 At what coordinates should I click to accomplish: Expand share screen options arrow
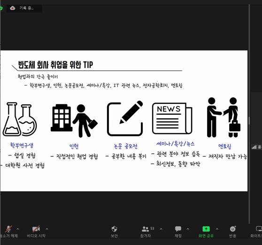tap(217, 229)
